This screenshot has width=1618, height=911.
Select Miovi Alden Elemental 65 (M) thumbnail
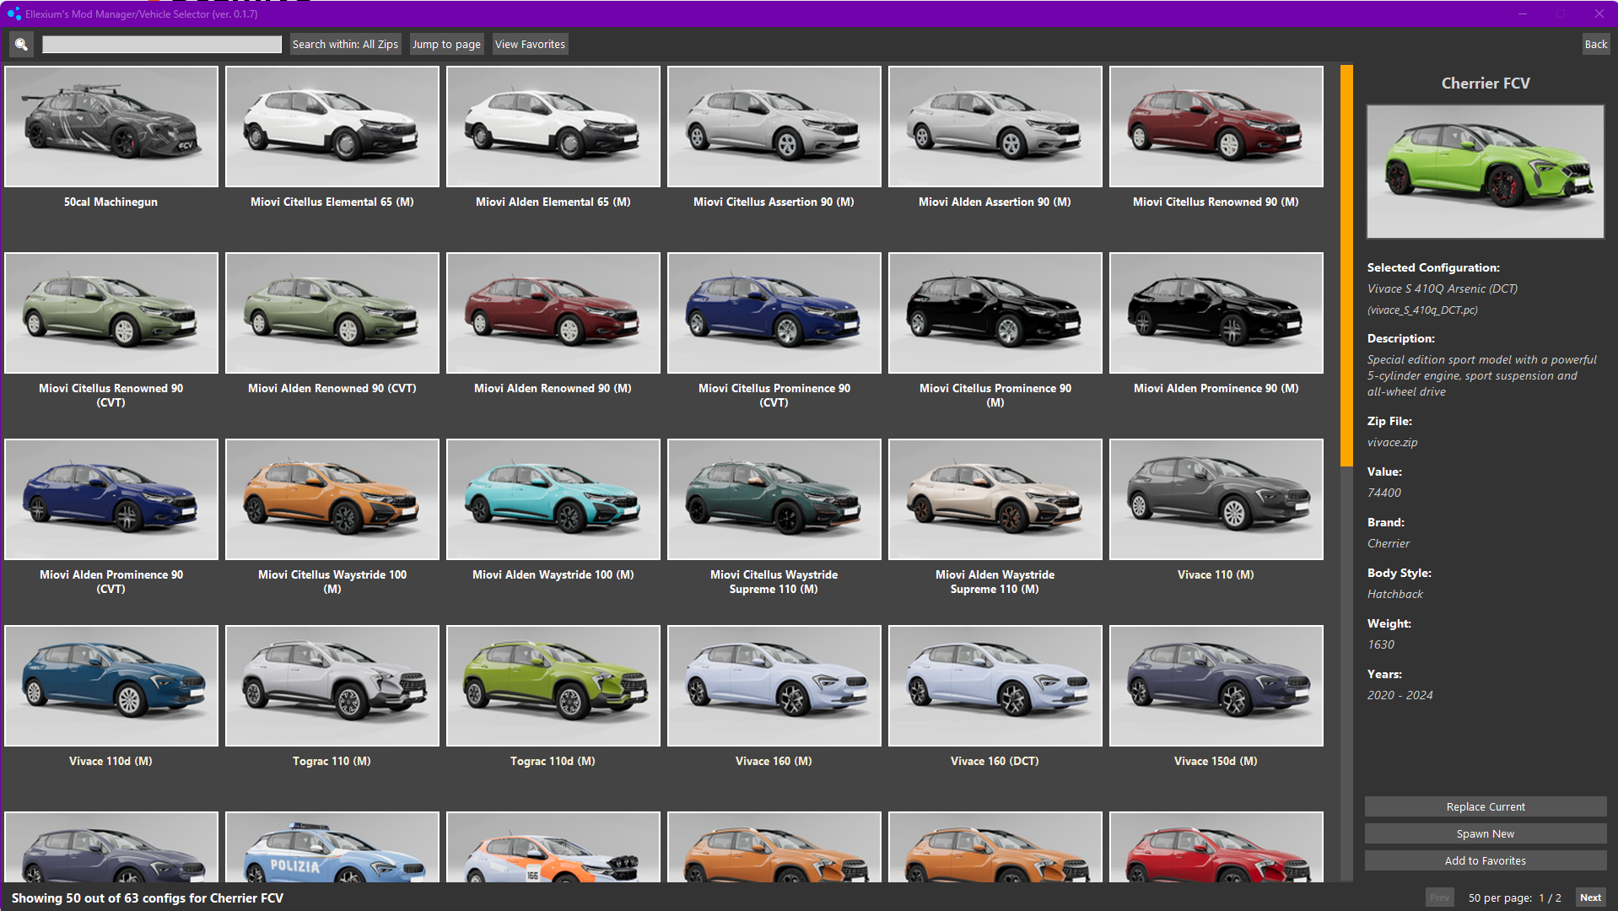pos(553,127)
